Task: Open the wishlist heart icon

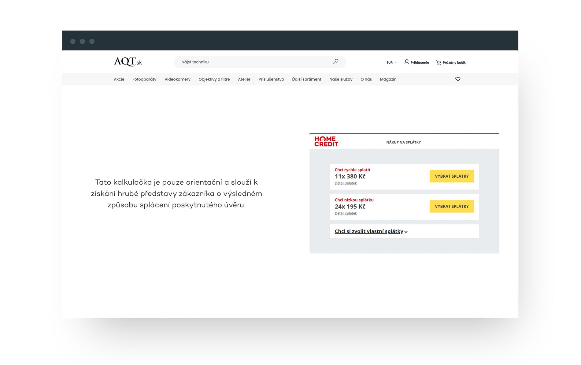Action: 458,79
